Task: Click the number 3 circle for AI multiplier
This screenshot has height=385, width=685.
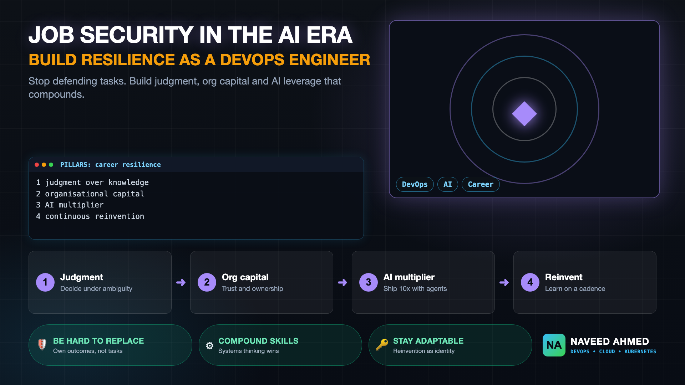Action: (369, 282)
